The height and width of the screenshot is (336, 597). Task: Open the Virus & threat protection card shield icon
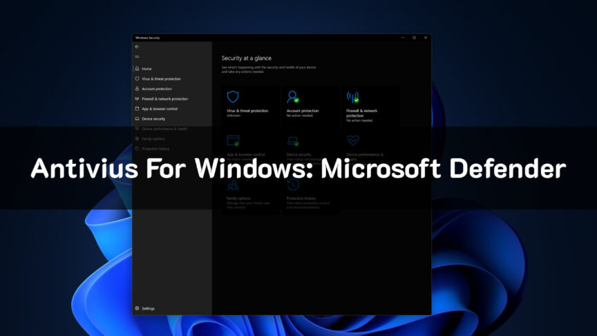tap(233, 97)
